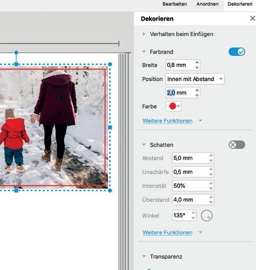Click the shadow angle dial

pos(207,216)
